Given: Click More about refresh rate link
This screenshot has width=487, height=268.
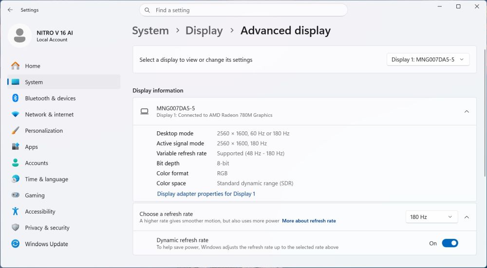Looking at the screenshot, I should pyautogui.click(x=309, y=221).
